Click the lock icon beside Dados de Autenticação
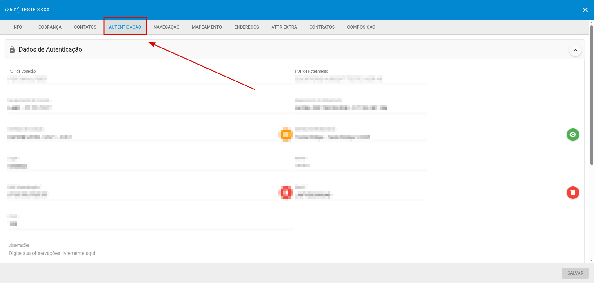 (x=12, y=50)
